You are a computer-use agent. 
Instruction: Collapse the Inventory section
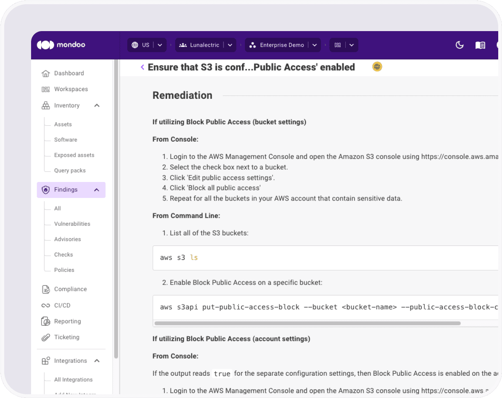click(x=97, y=105)
